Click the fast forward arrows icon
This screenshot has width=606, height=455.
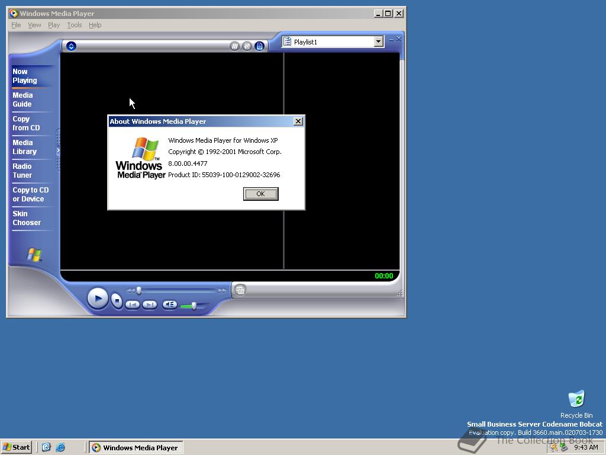click(223, 290)
